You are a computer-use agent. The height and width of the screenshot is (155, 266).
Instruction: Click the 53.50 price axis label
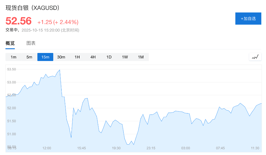[12, 69]
